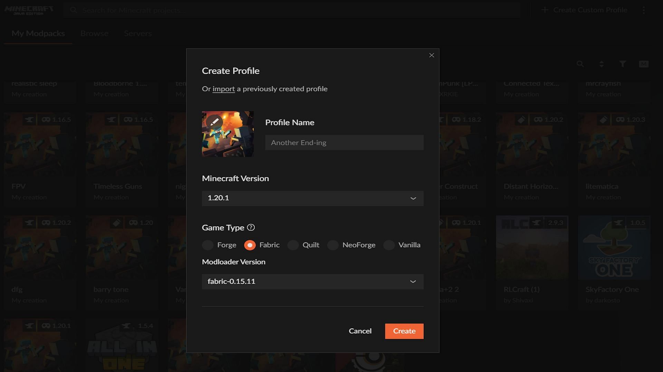Click the Connected Tex... modpack title

pyautogui.click(x=531, y=84)
